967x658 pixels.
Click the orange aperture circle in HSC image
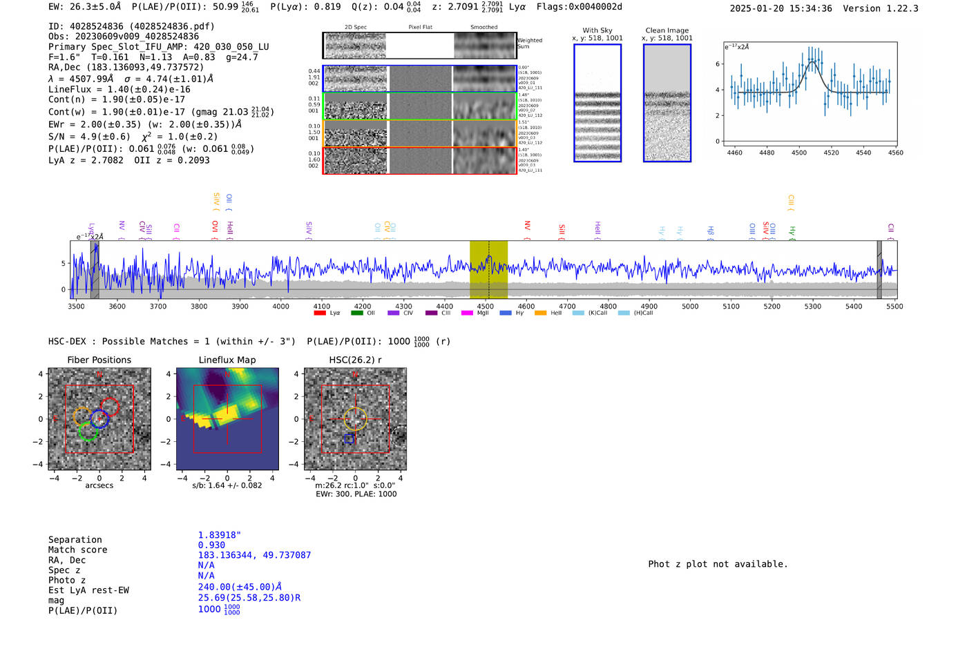(356, 418)
